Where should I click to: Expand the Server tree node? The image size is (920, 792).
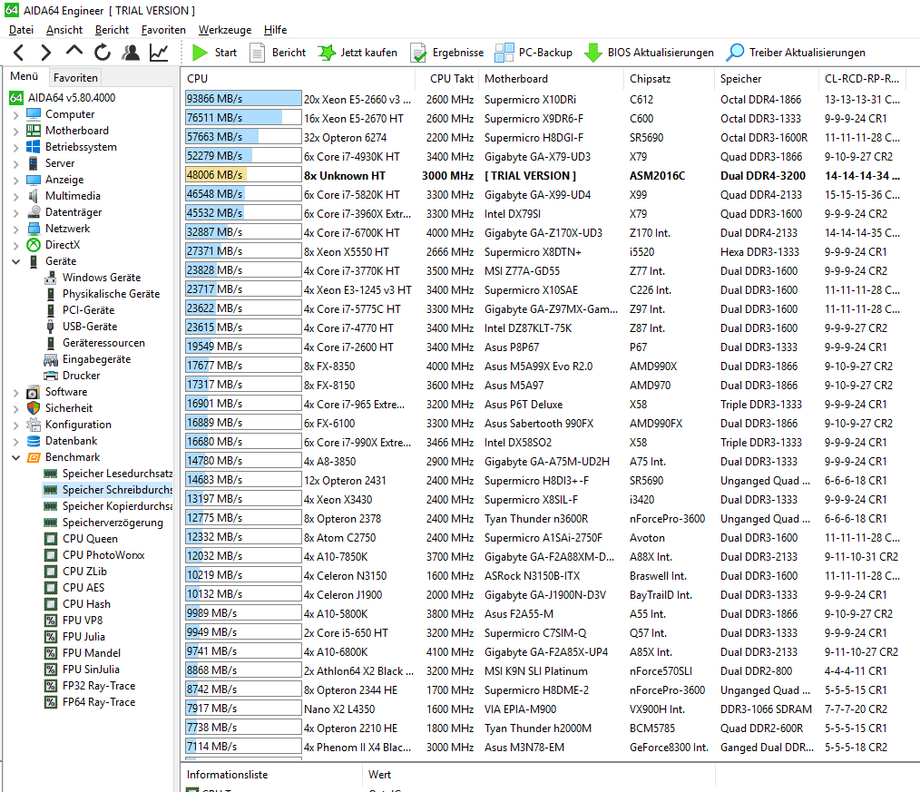(x=15, y=164)
